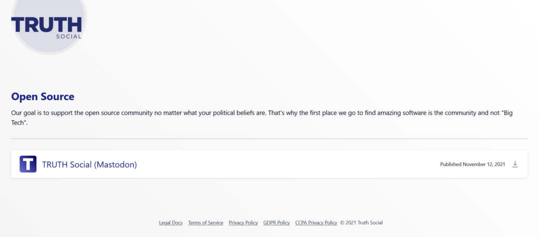Select the Published November 12, 2021 date
Image resolution: width=539 pixels, height=237 pixels.
point(473,164)
